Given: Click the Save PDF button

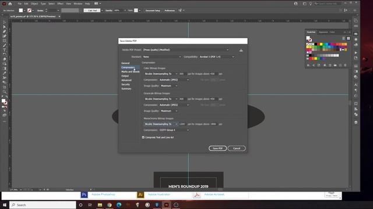Looking at the screenshot, I should tap(217, 149).
